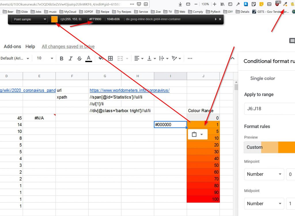Switch to the Single color tab
Image resolution: width=295 pixels, height=216 pixels.
click(x=262, y=78)
